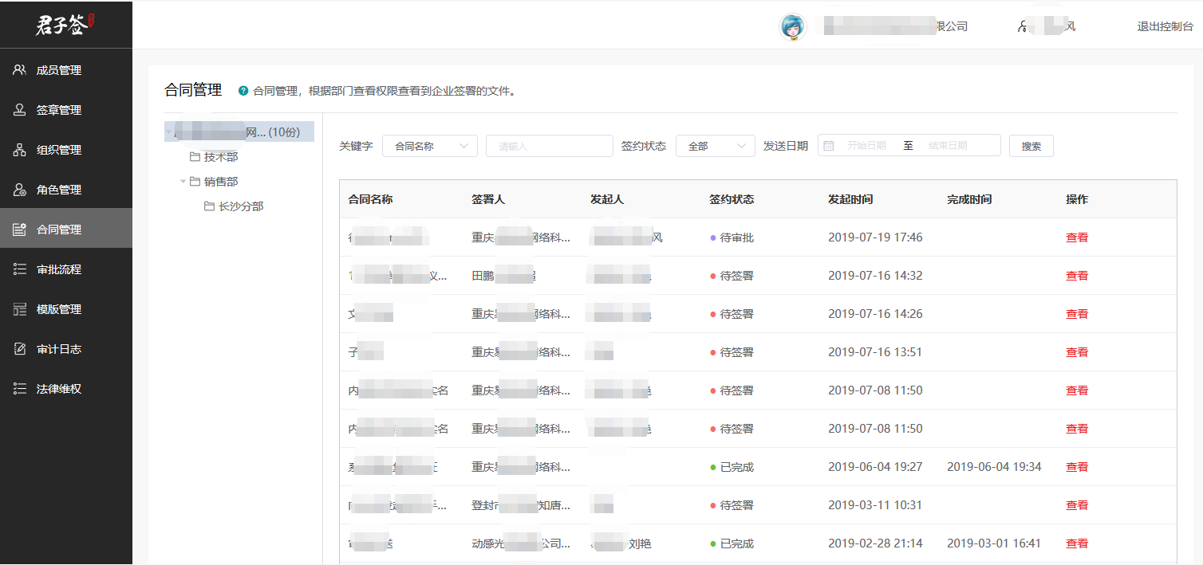This screenshot has width=1203, height=565.
Task: Click the calendar icon in date range
Action: tap(829, 146)
